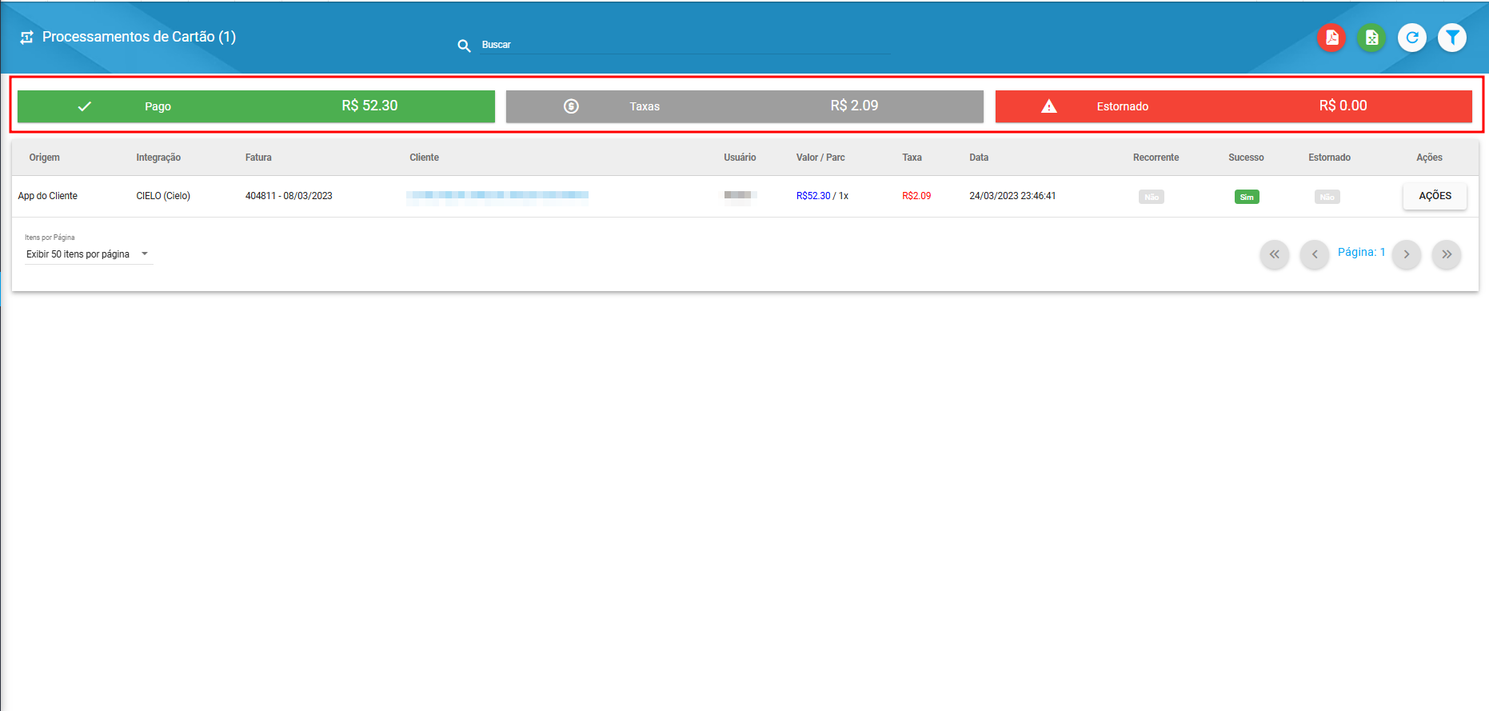
Task: Click the gray Taxas summary card
Action: (x=744, y=106)
